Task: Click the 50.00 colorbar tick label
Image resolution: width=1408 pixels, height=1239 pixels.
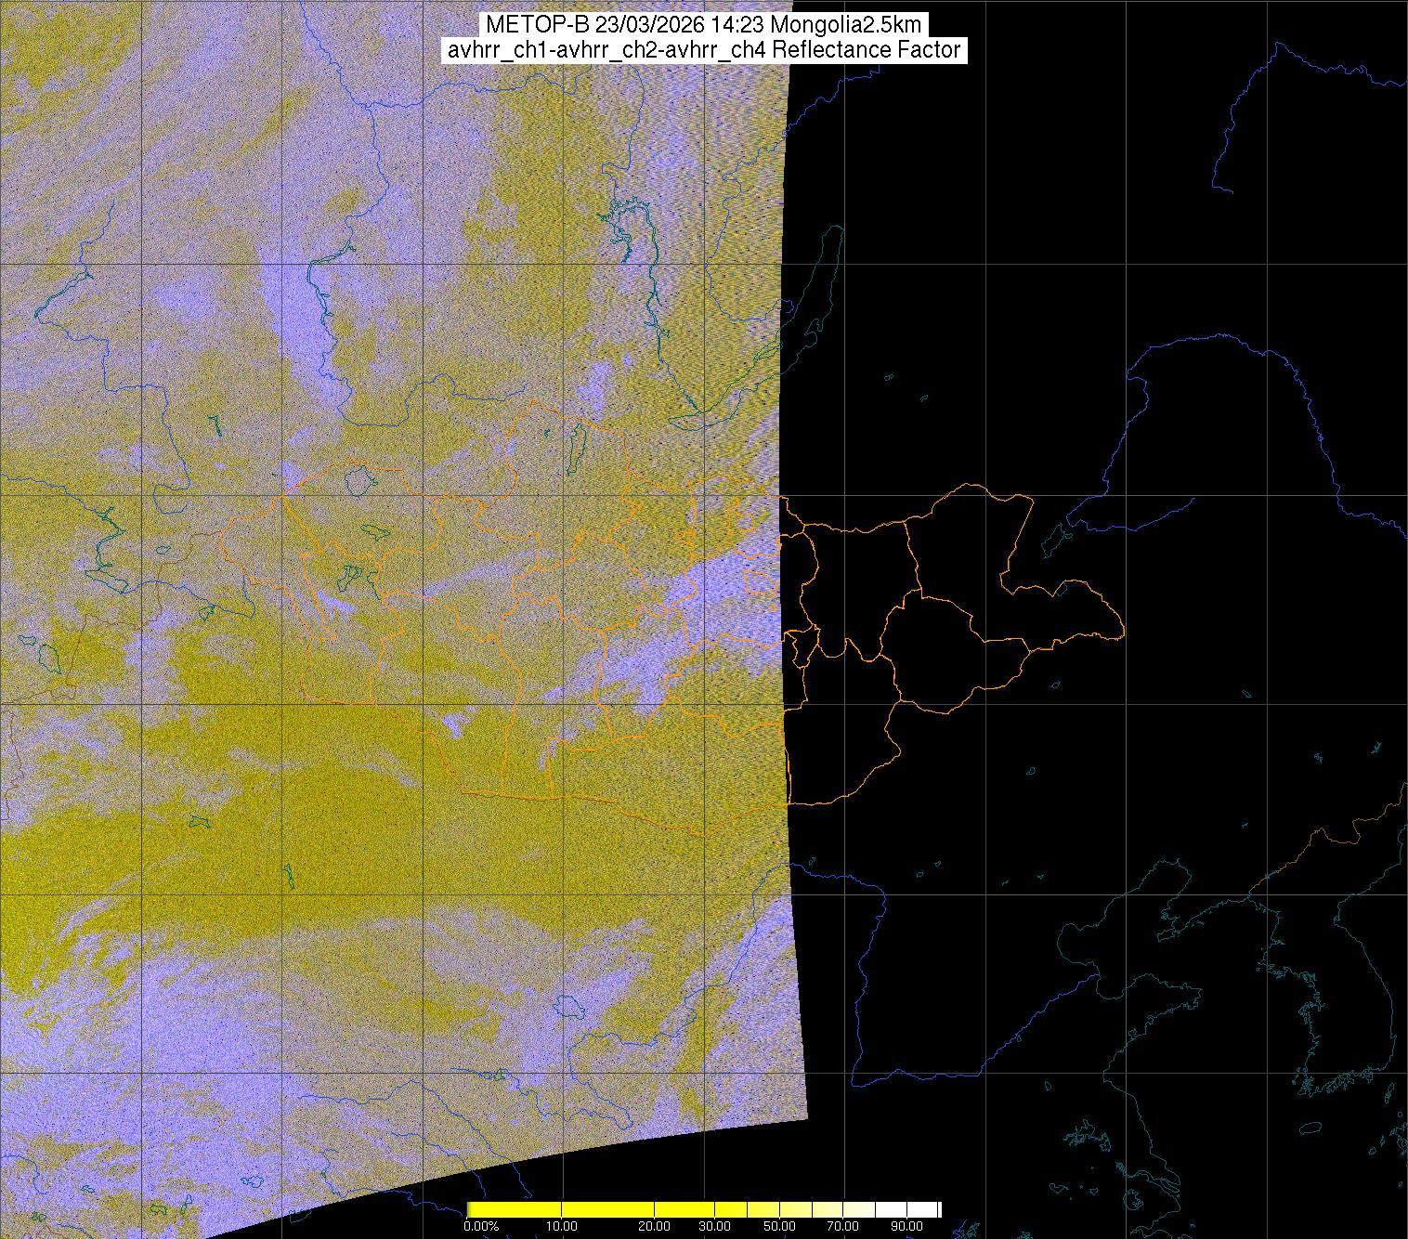Action: tap(780, 1227)
